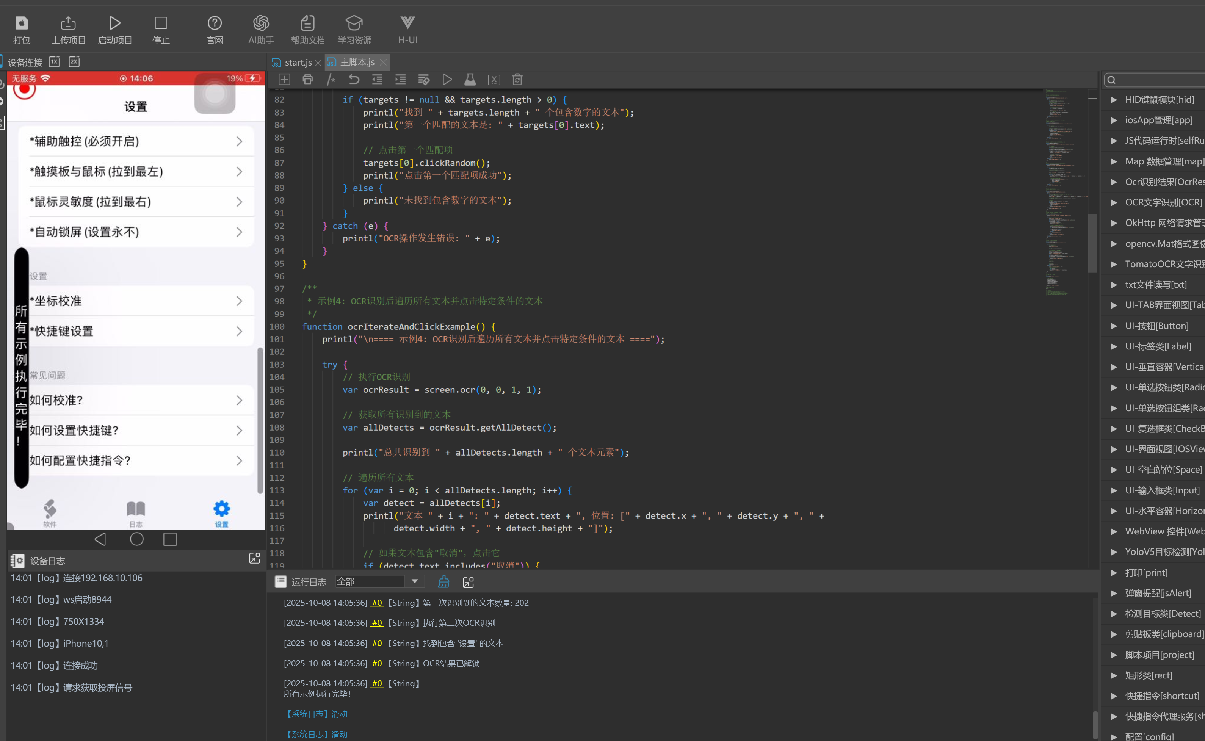1205x741 pixels.
Task: Toggle the 2x device scale button
Action: 74,62
